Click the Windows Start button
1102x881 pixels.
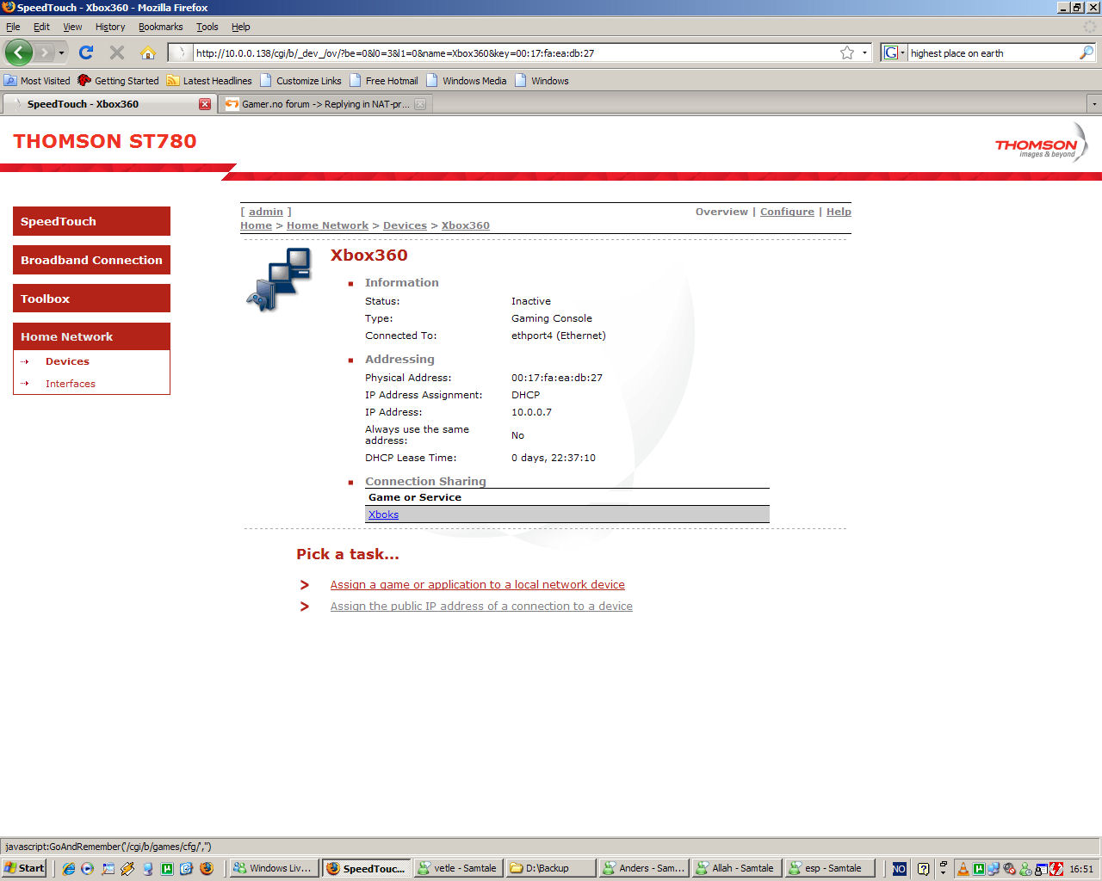pos(24,868)
